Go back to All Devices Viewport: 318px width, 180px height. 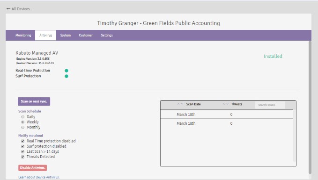(x=18, y=9)
